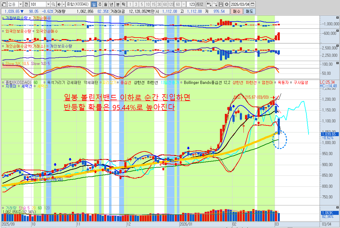This screenshot has height=228, width=340.
Task: Open chart settings gear icon
Action: click(226, 4)
